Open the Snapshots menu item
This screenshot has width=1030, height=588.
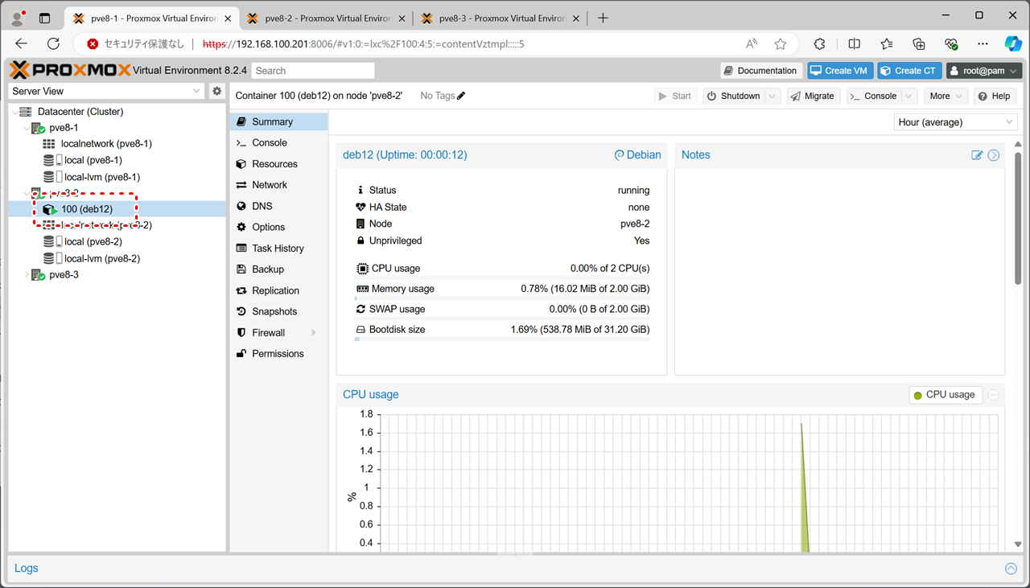tap(274, 311)
